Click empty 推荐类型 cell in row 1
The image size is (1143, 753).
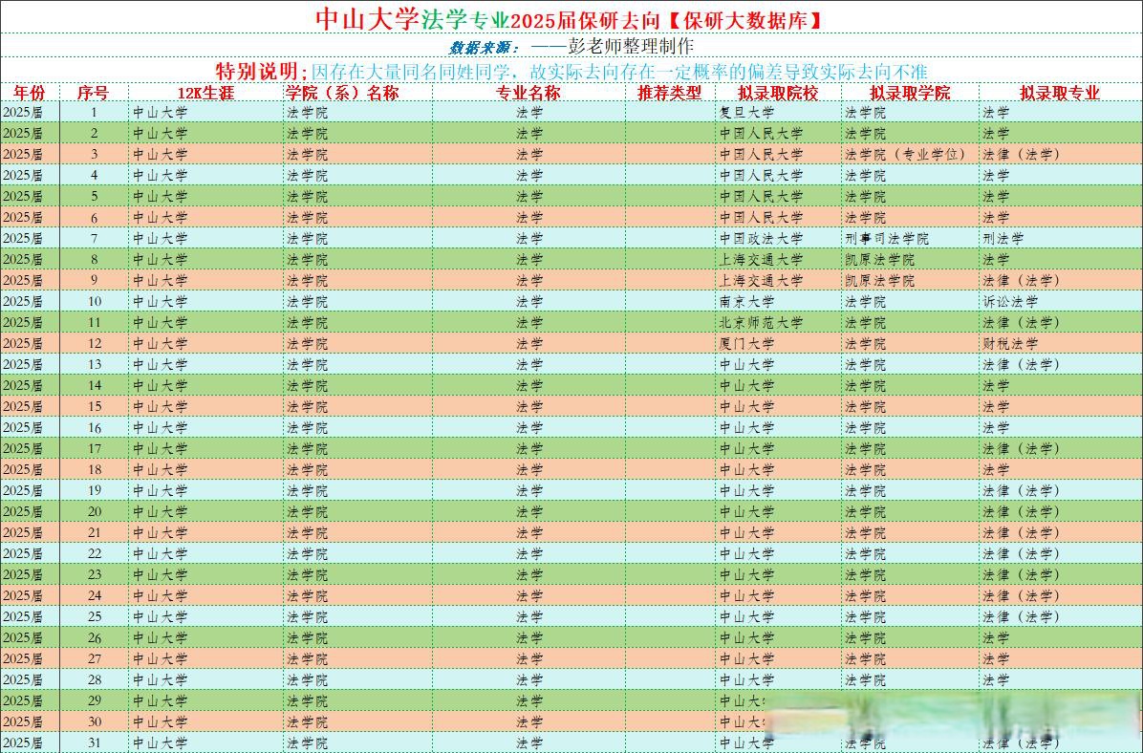670,112
